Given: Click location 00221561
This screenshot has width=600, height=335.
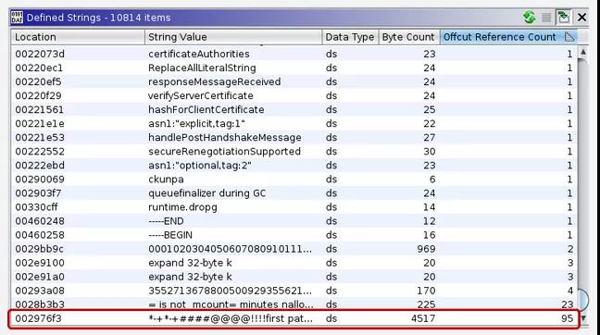Looking at the screenshot, I should click(40, 110).
